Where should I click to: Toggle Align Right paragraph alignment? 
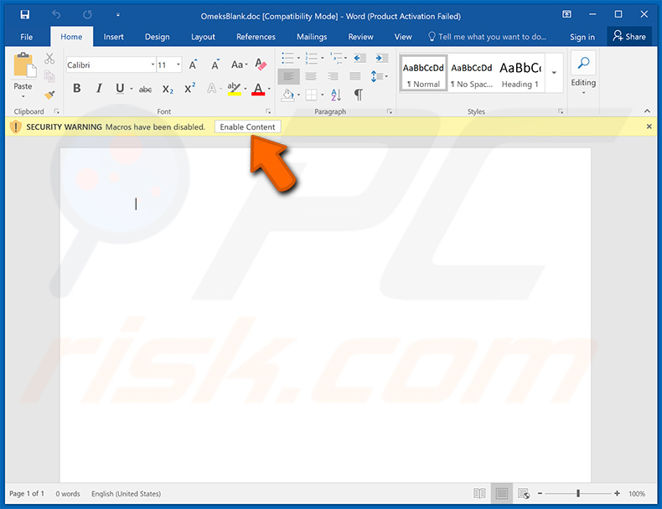click(x=334, y=76)
